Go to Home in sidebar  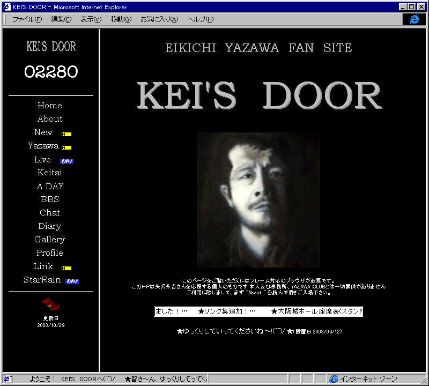[50, 105]
